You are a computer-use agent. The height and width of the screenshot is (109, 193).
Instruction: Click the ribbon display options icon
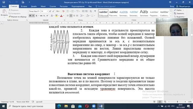click(x=170, y=2)
